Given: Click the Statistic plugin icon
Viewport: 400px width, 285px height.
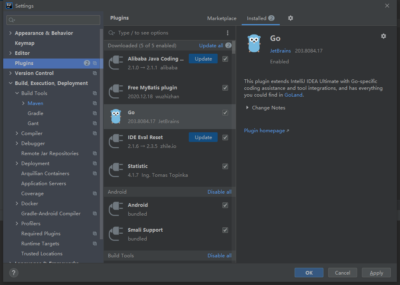Looking at the screenshot, I should 116,170.
